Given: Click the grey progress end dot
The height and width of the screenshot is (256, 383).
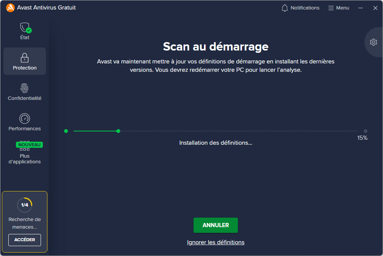Looking at the screenshot, I should [x=366, y=131].
